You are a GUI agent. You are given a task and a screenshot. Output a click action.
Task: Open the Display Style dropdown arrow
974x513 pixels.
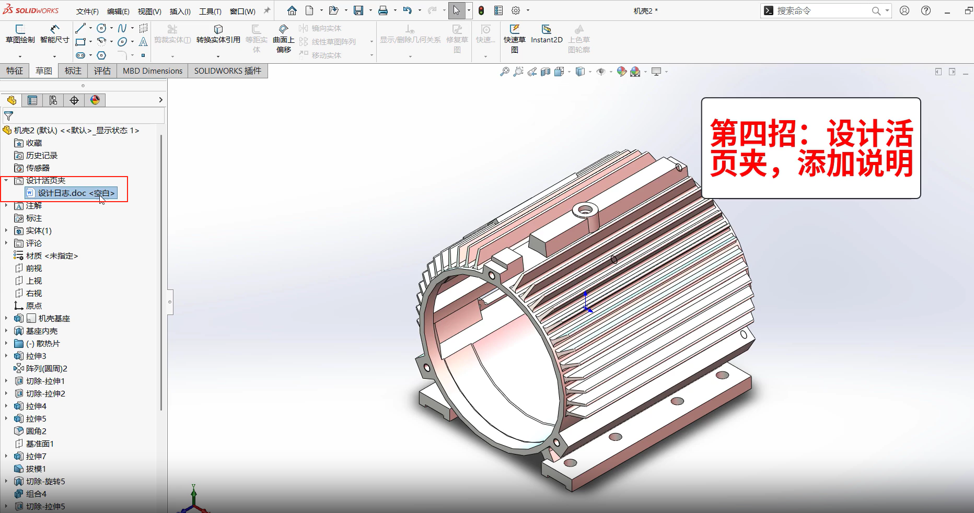point(590,72)
